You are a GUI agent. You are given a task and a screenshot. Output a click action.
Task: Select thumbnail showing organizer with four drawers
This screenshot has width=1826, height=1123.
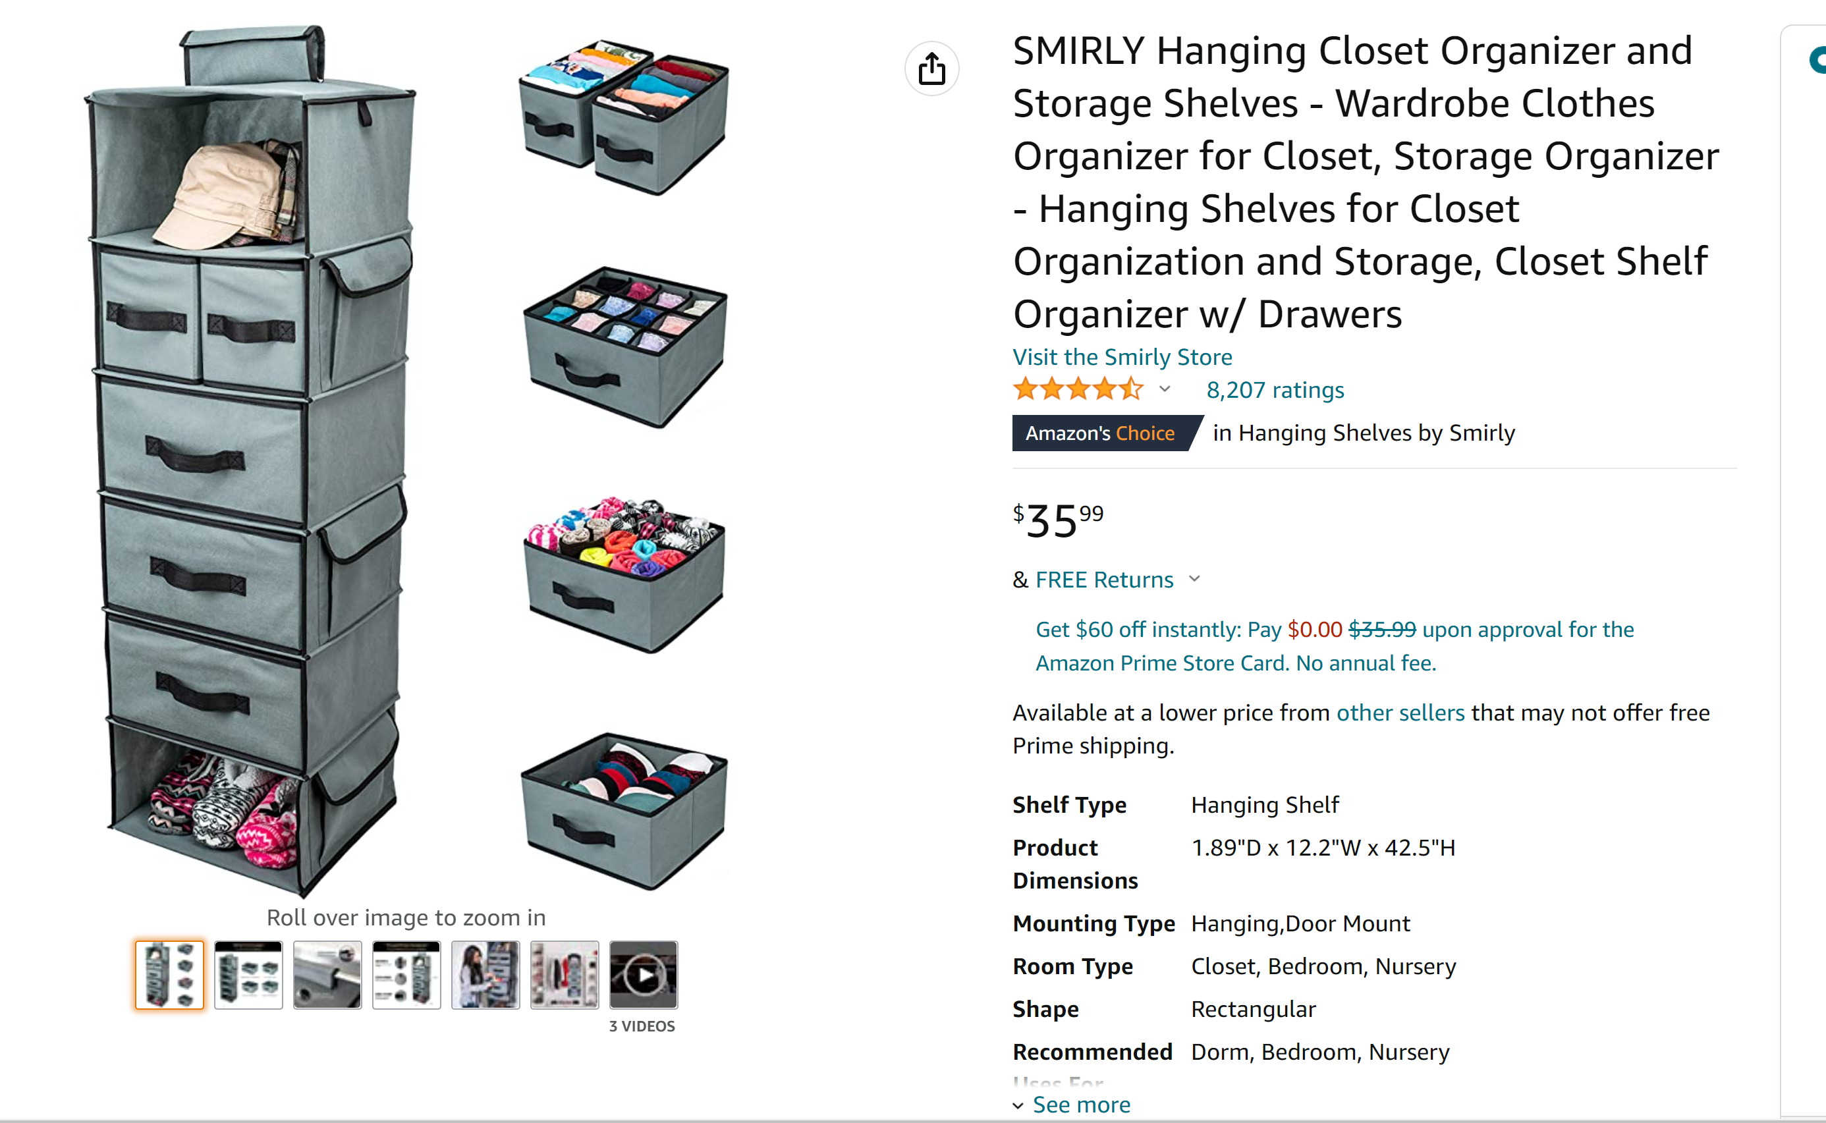coord(249,974)
